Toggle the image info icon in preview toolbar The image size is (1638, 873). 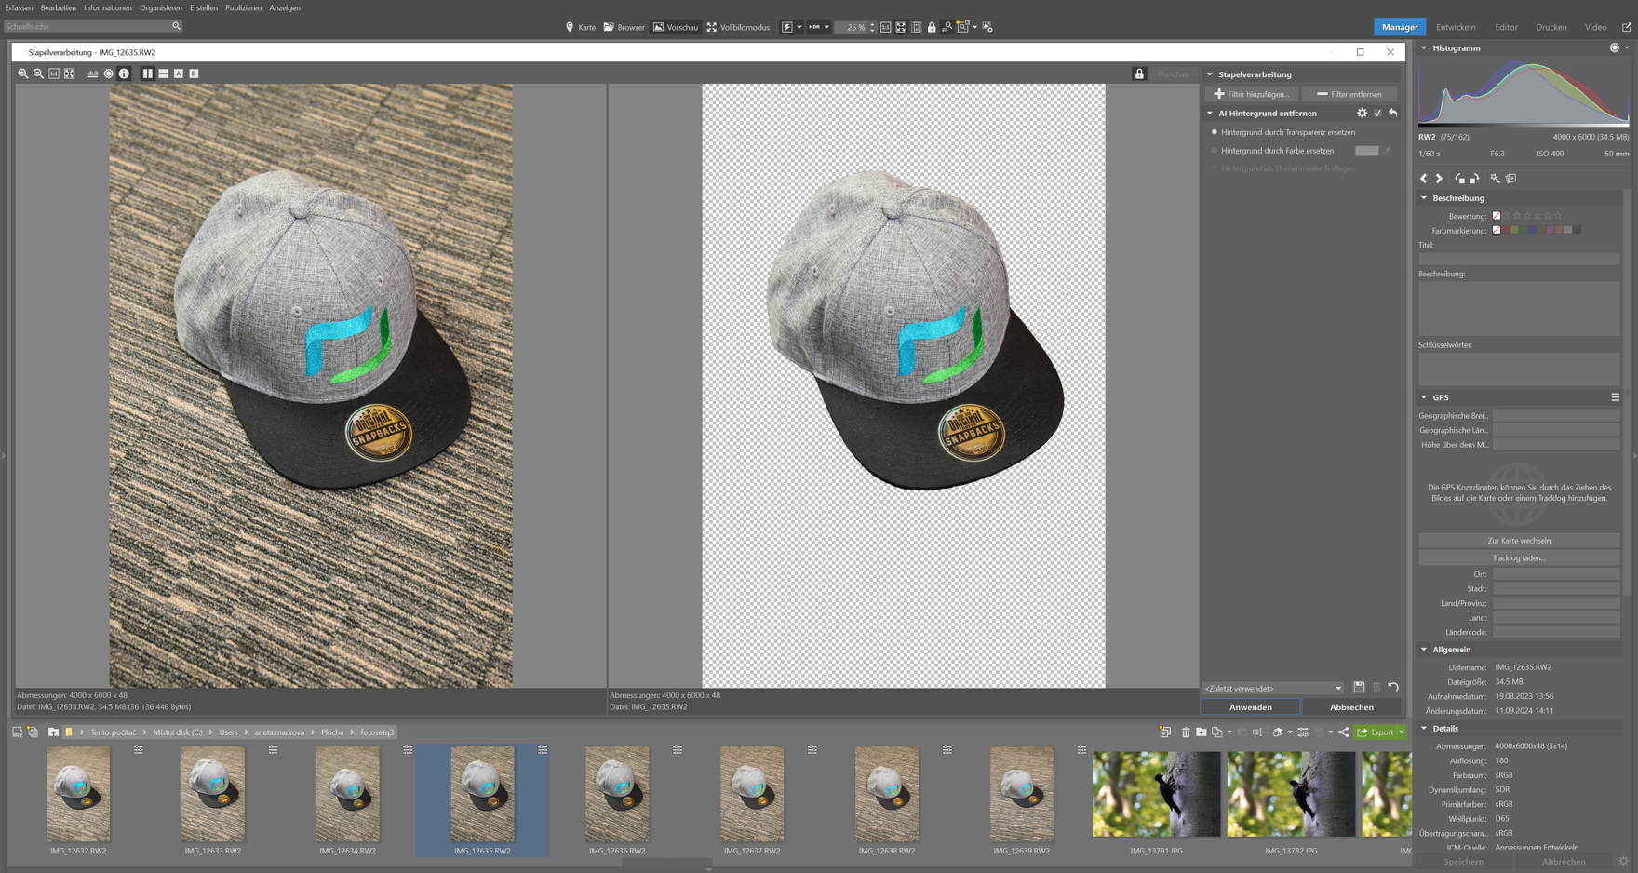(x=124, y=74)
